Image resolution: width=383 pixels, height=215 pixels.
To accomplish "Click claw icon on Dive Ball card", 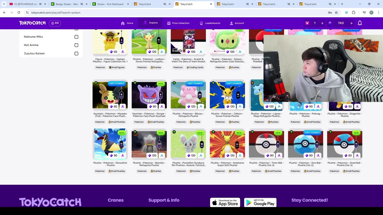I will click(318, 155).
